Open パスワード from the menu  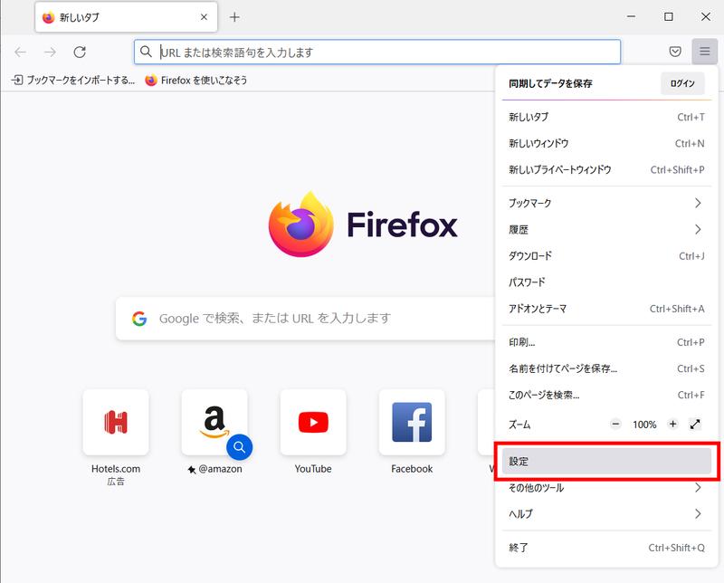coord(606,282)
